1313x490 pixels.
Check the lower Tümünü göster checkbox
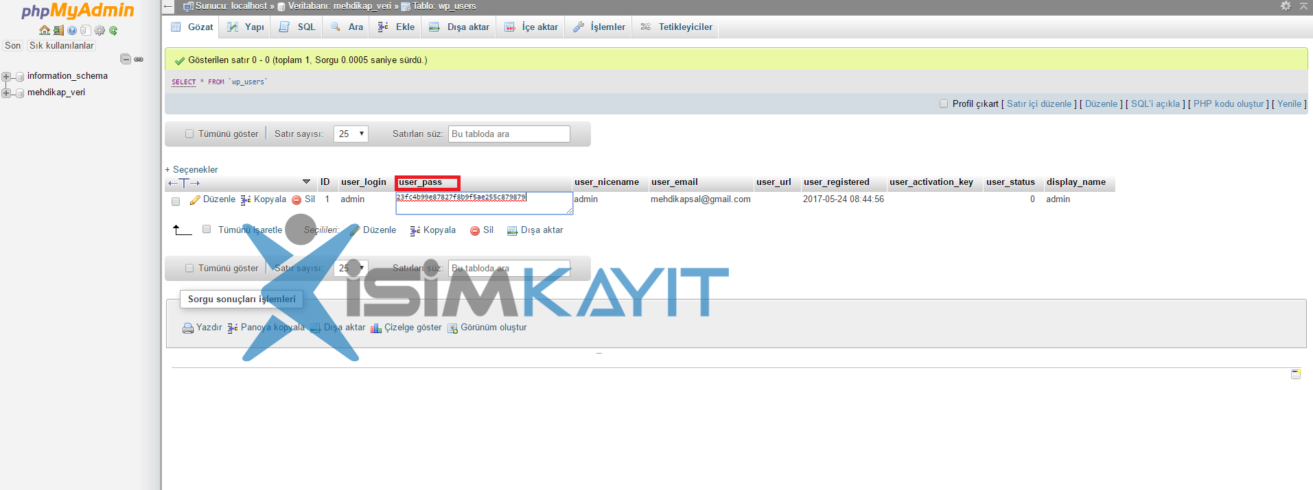coord(189,269)
